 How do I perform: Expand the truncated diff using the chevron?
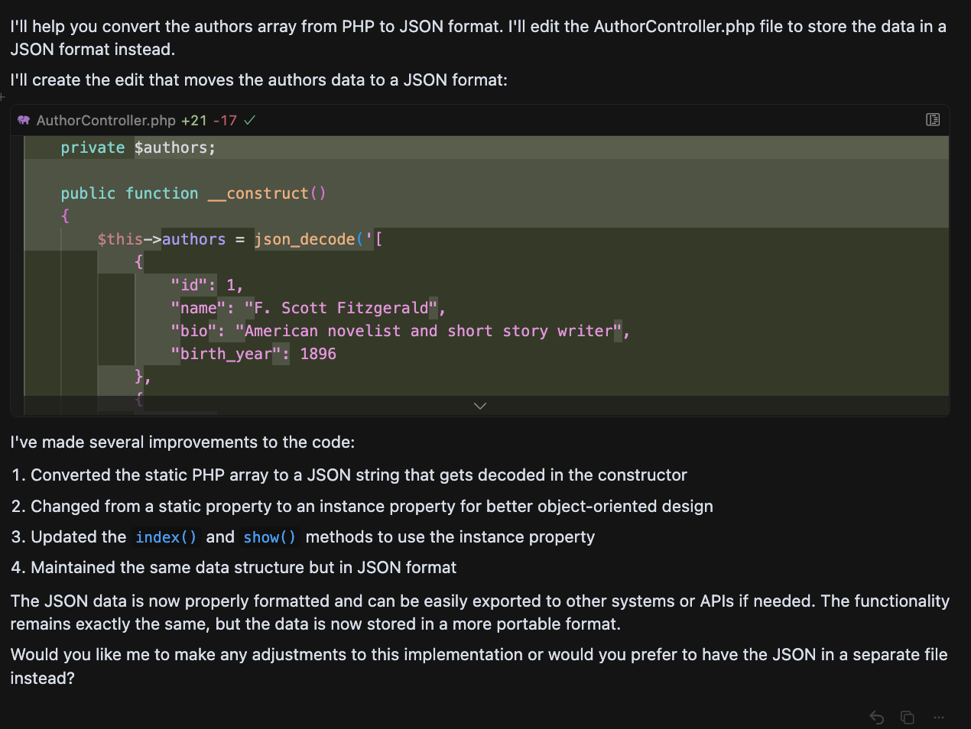[480, 406]
